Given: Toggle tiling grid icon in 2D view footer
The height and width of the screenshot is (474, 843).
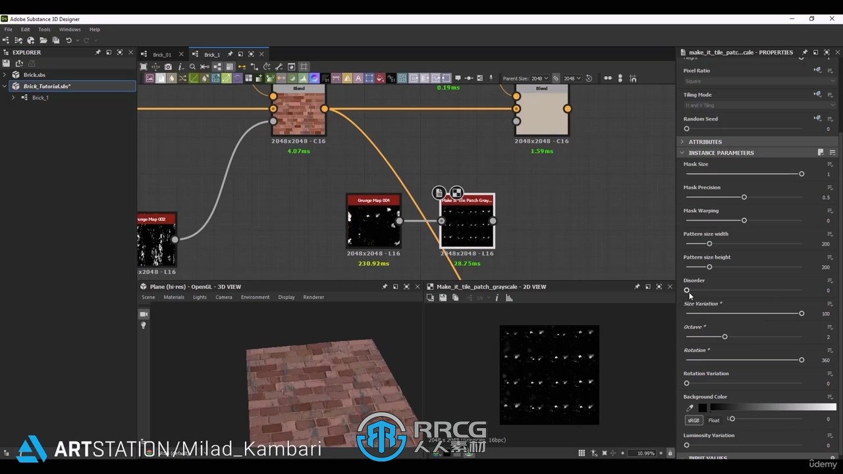Looking at the screenshot, I should click(582, 453).
